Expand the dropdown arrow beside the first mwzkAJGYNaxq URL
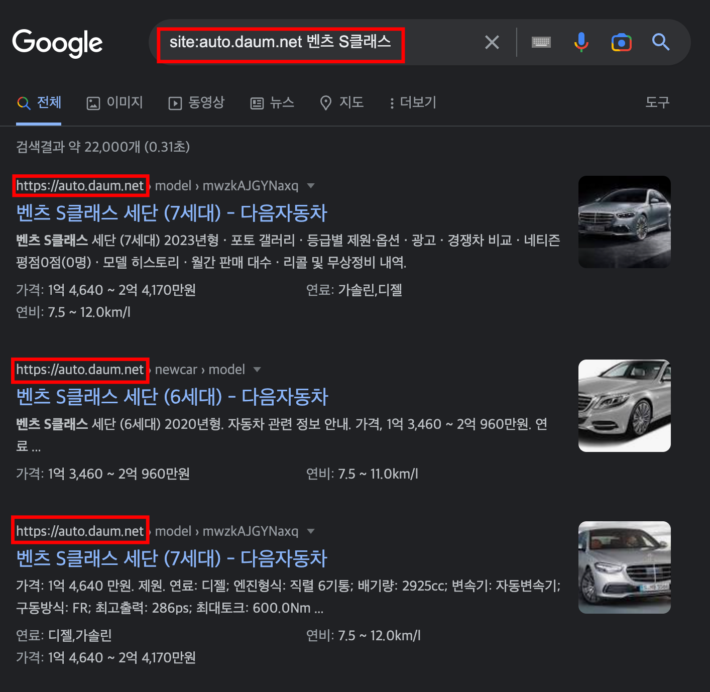Screen dimensions: 710x692 tap(311, 186)
